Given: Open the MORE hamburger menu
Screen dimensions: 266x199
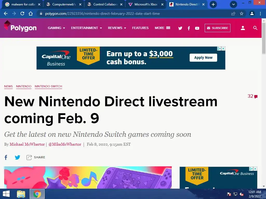Looking at the screenshot, I should coord(162,28).
